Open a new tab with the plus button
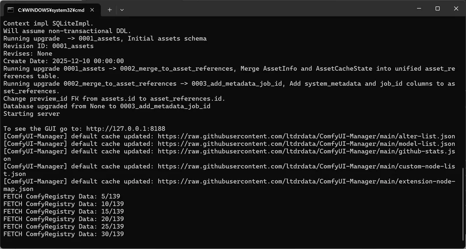Image resolution: width=466 pixels, height=249 pixels. coord(110,10)
